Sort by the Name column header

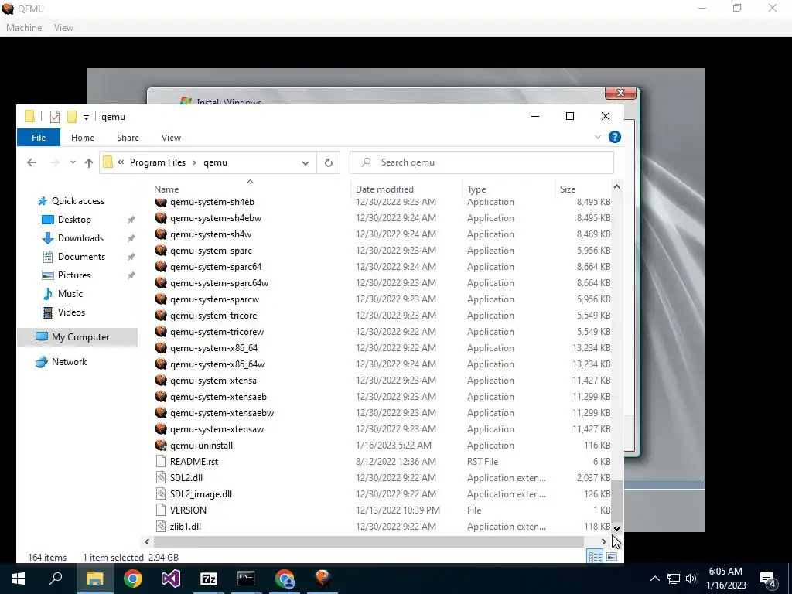click(x=166, y=189)
